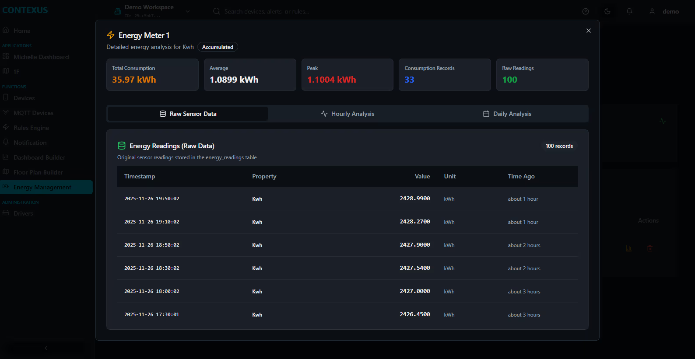
Task: Open Dashboard Builder in sidebar
Action: point(39,157)
